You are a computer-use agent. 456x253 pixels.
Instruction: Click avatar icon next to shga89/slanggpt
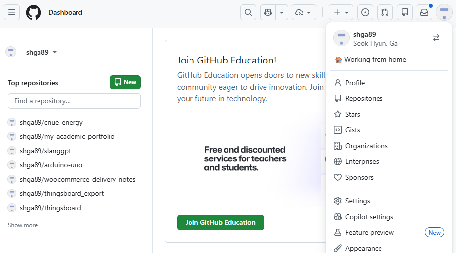coord(12,151)
